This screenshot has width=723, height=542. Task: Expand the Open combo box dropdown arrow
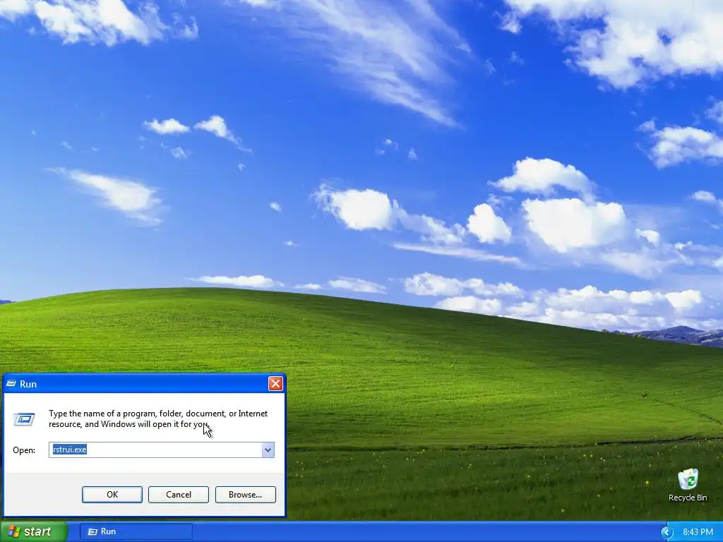coord(268,450)
